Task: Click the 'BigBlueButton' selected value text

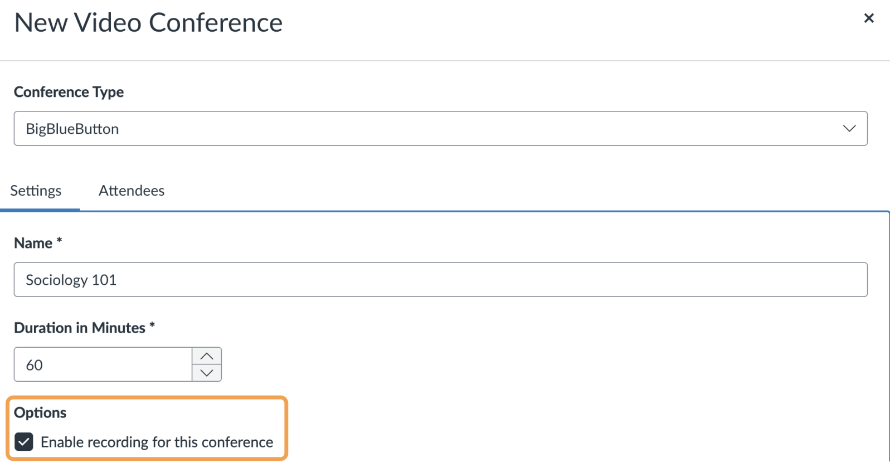Action: [72, 129]
